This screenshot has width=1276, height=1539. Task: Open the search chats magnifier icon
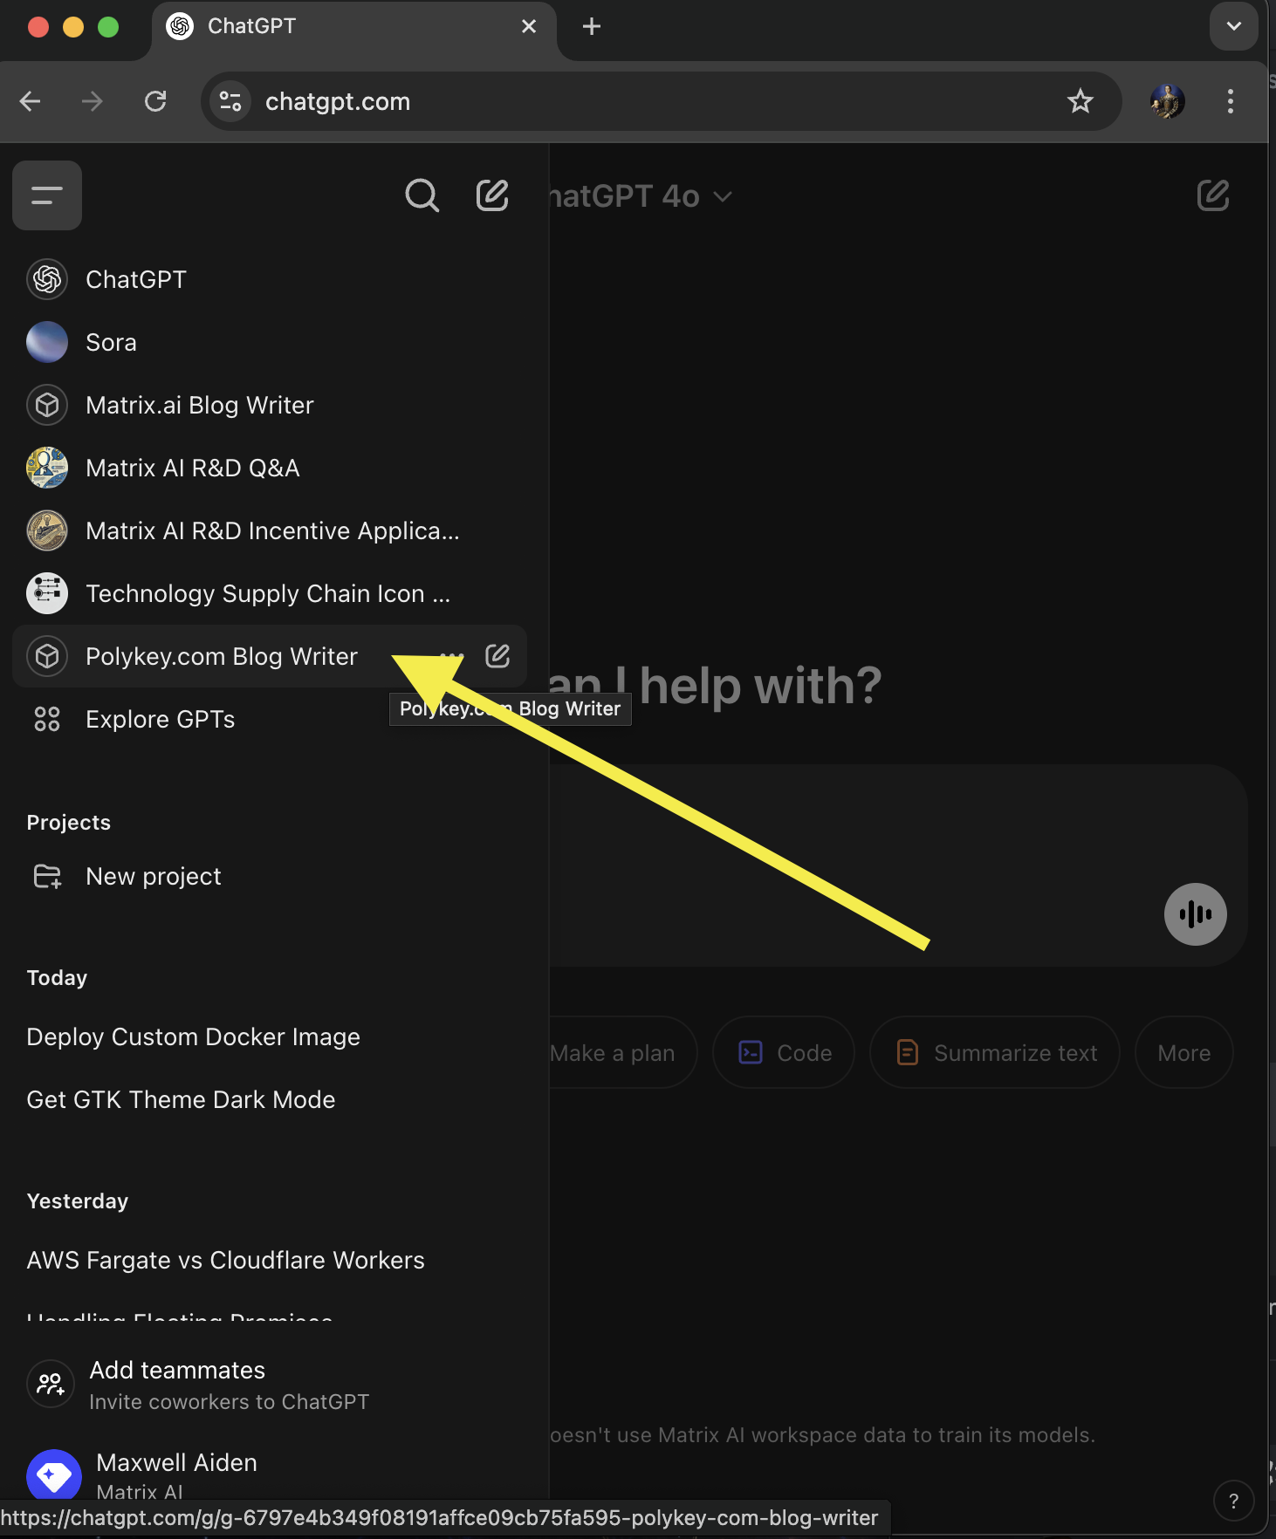point(422,195)
